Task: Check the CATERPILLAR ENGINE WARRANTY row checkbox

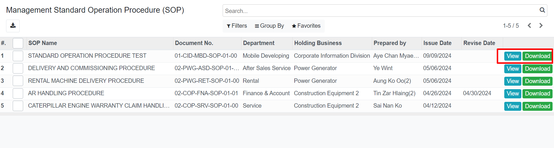Action: pos(18,106)
